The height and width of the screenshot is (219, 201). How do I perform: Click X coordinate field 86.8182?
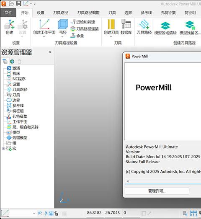(94, 213)
